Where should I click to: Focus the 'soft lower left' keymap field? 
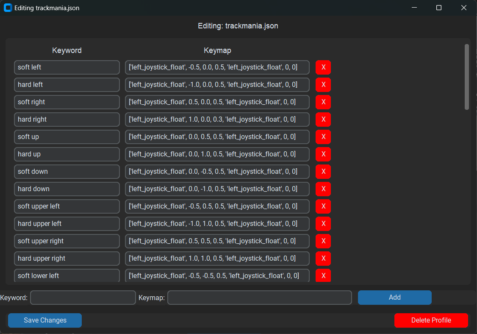pos(217,275)
